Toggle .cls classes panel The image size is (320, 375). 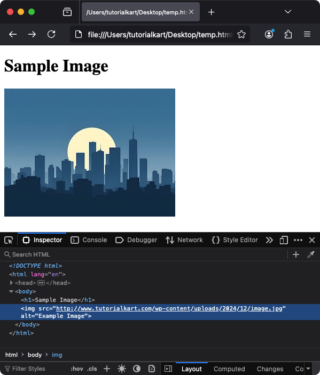pos(92,369)
